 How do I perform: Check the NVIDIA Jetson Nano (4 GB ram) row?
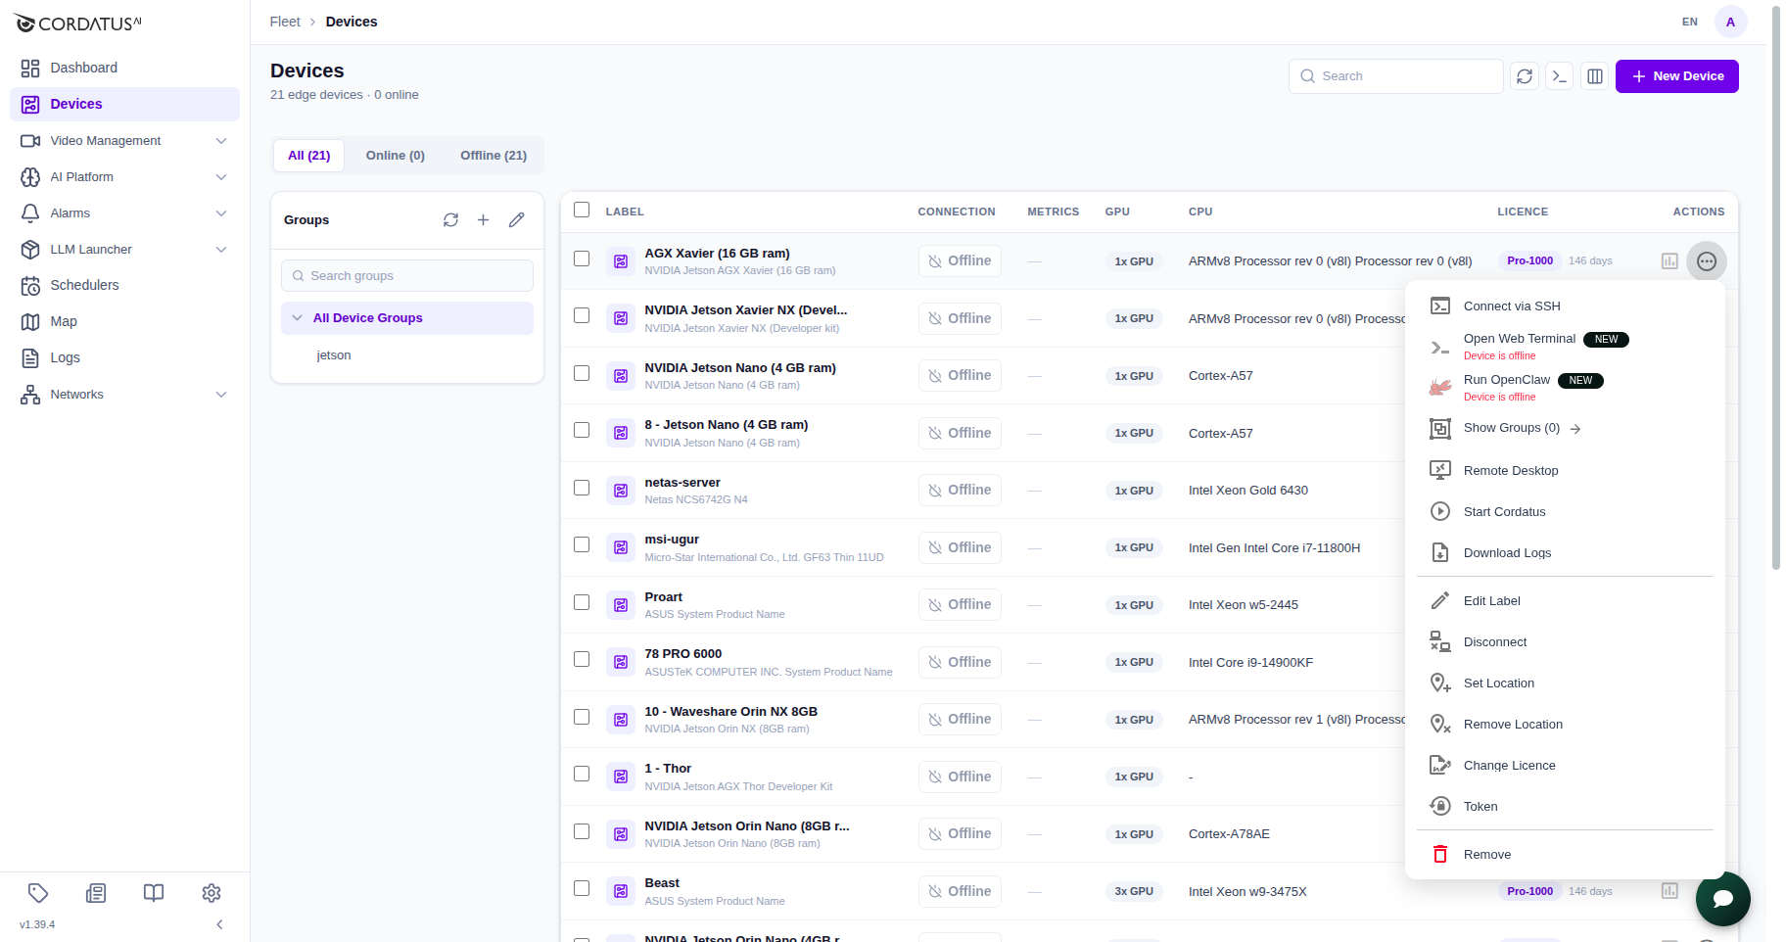582,373
